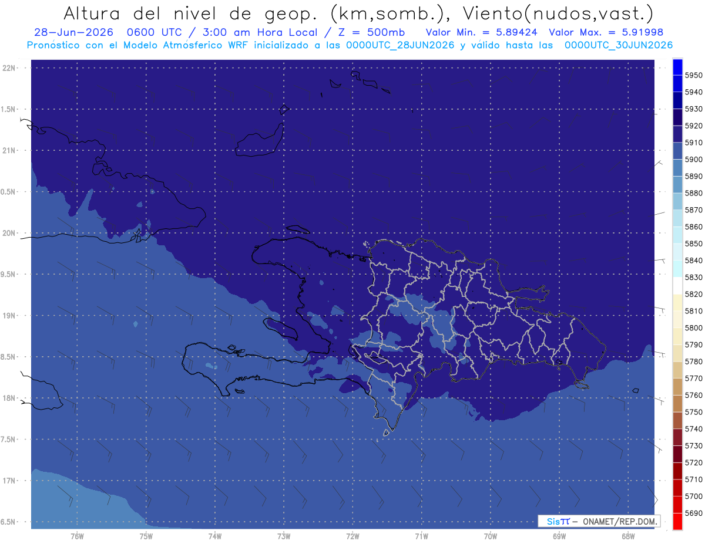The image size is (705, 544).
Task: Click the "5890" legend value
Action: pyautogui.click(x=694, y=176)
